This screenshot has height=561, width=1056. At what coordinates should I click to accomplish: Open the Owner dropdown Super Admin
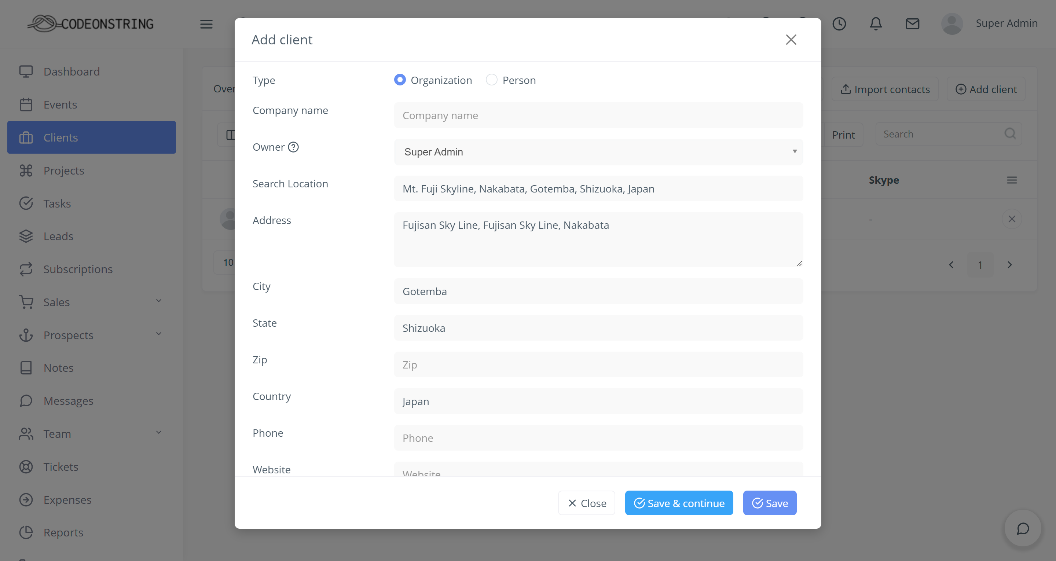598,152
